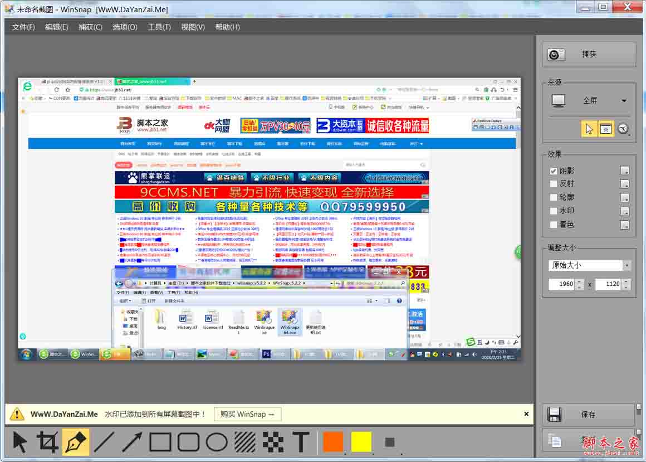Open the 文件(F) menu
646x462 pixels.
pyautogui.click(x=23, y=27)
